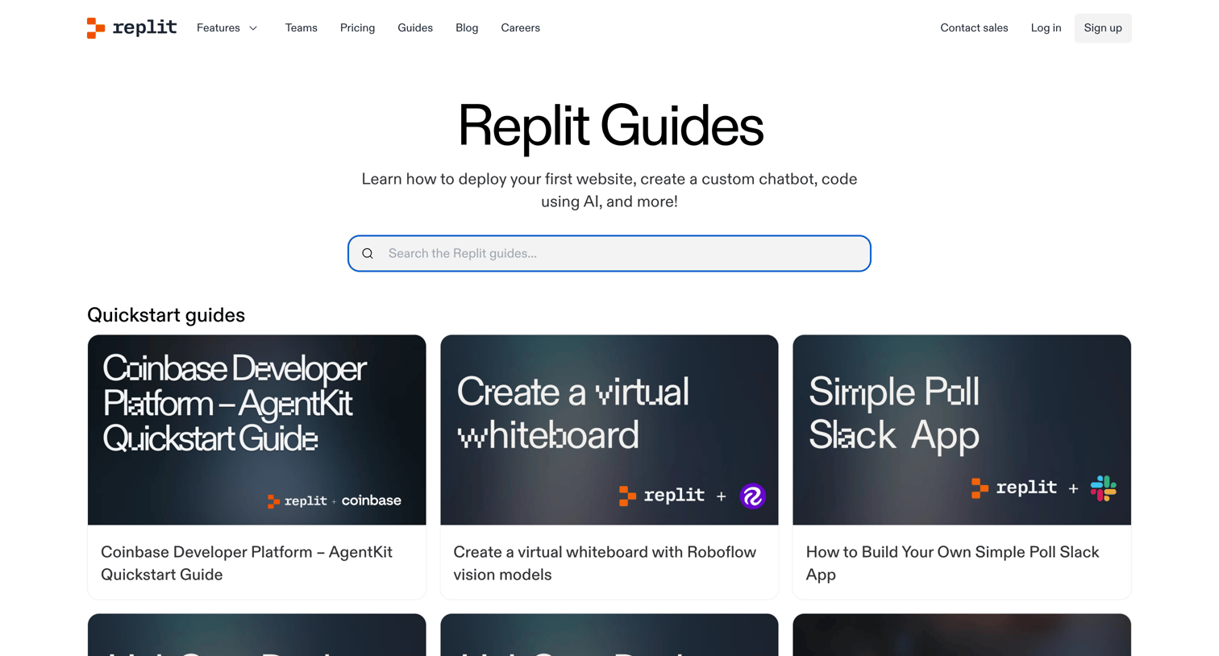
Task: Go to the Teams page
Action: tap(301, 28)
